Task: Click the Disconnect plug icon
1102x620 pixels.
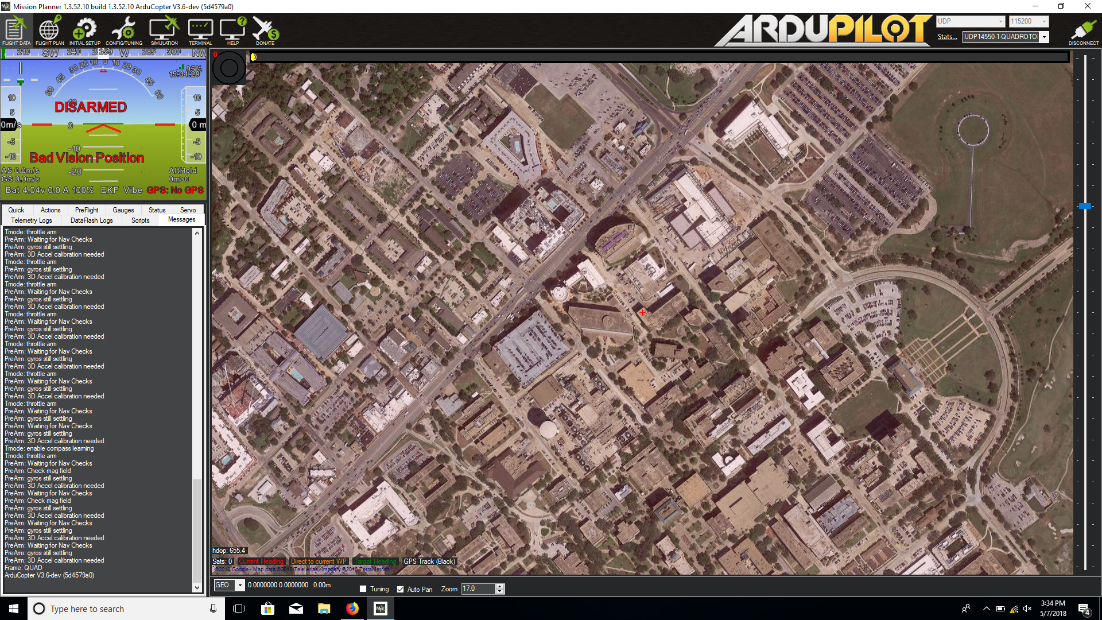Action: point(1083,31)
